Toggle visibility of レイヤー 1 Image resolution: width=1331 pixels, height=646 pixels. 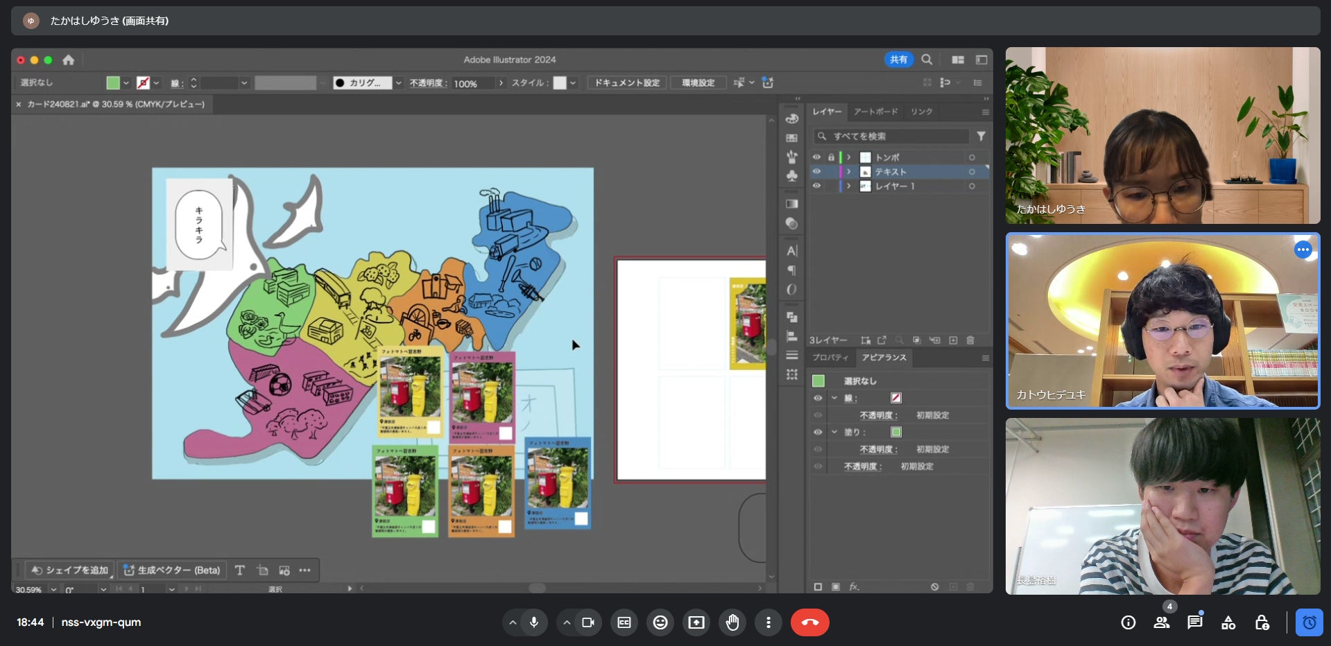click(x=816, y=186)
